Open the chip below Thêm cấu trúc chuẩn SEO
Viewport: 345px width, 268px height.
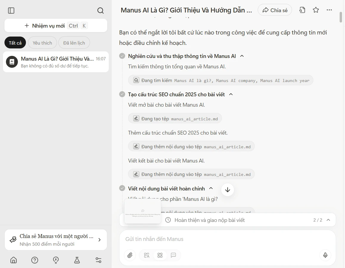point(191,146)
